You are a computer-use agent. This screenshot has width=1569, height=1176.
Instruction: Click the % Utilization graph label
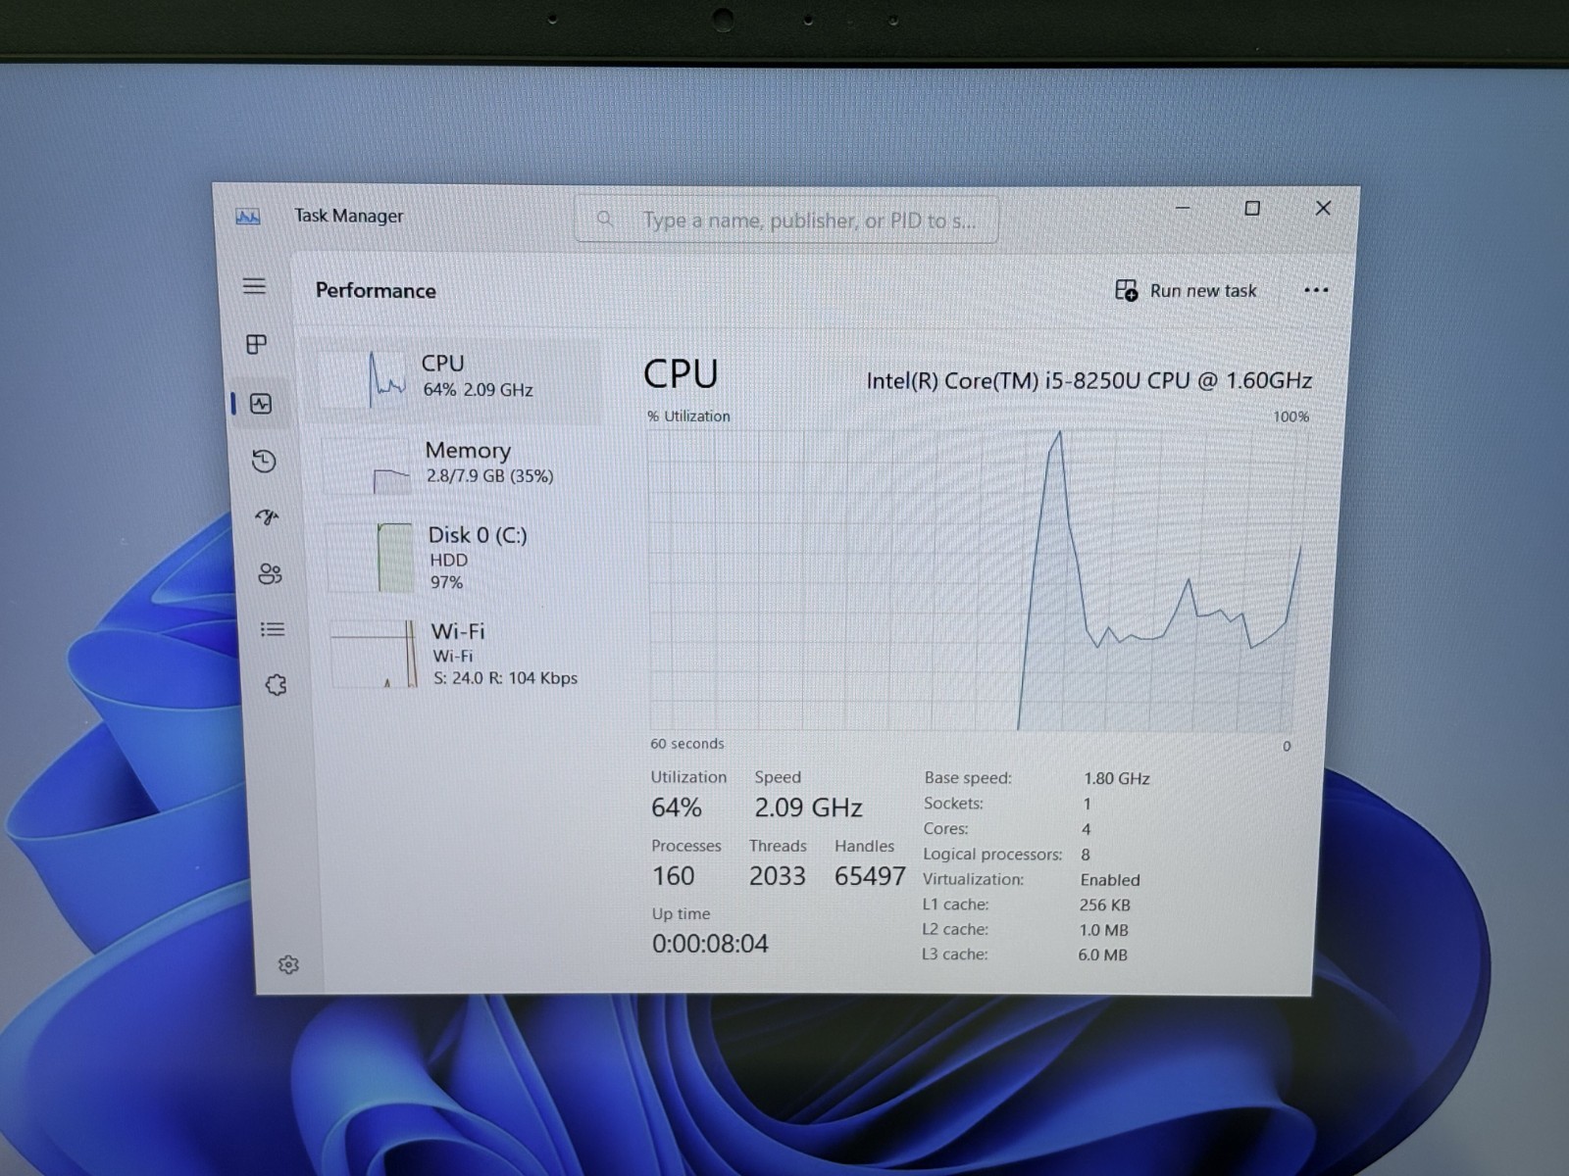point(688,416)
